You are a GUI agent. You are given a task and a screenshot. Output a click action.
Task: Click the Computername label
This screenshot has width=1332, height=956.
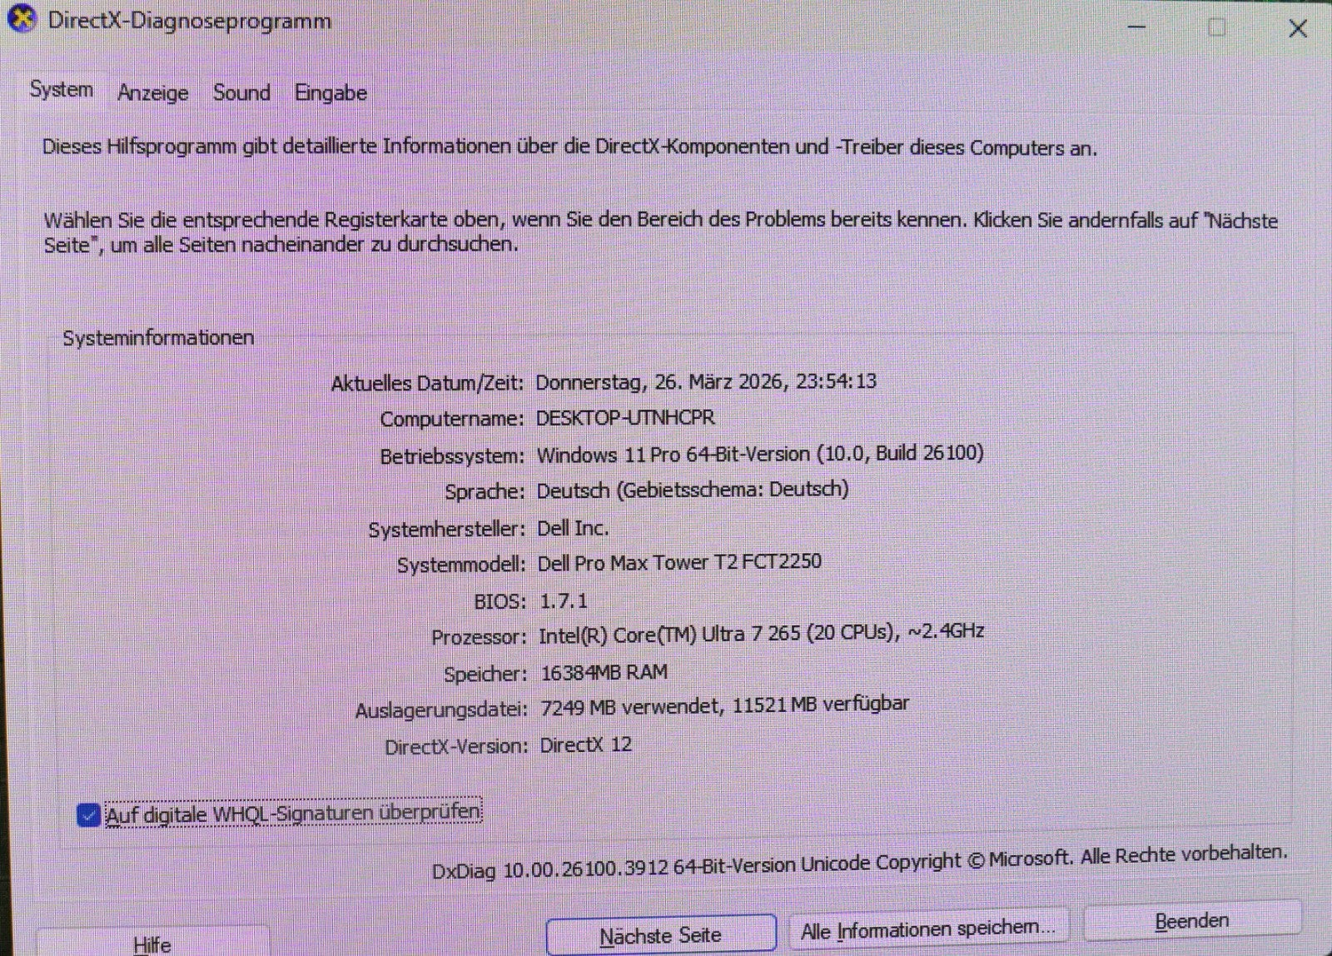tap(452, 419)
